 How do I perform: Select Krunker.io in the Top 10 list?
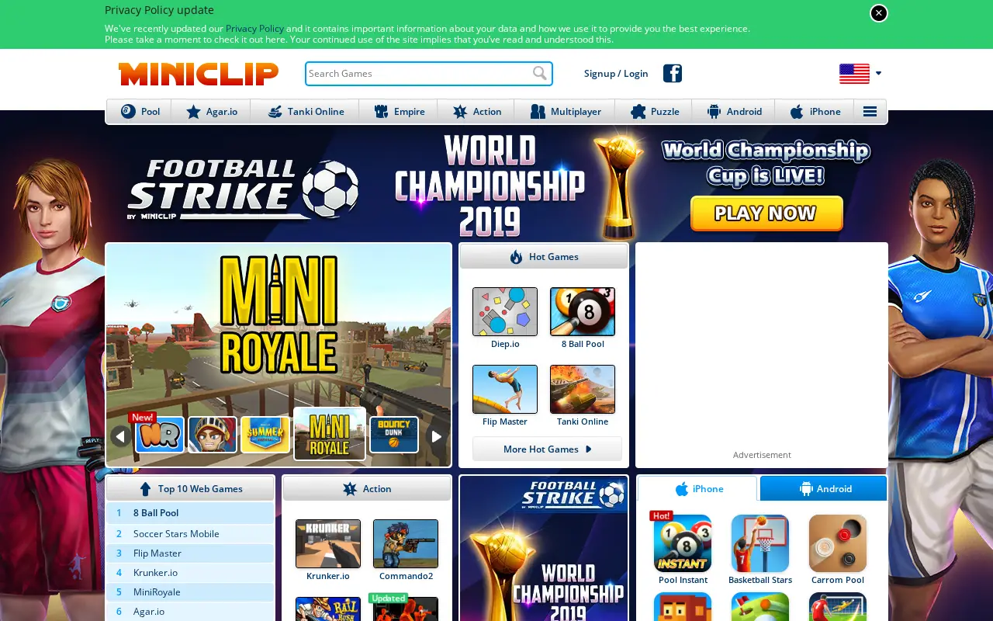point(190,572)
